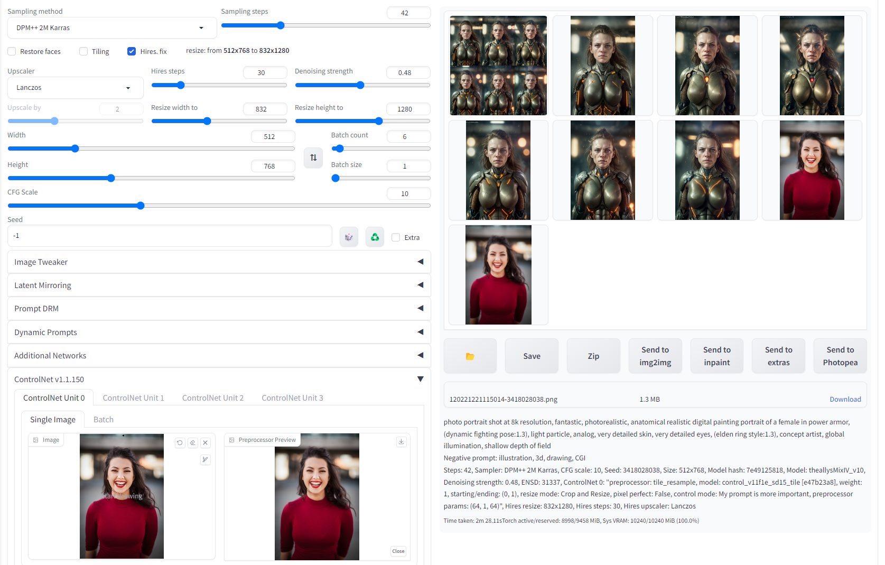
Task: Click the Download link for the PNG file
Action: 845,400
